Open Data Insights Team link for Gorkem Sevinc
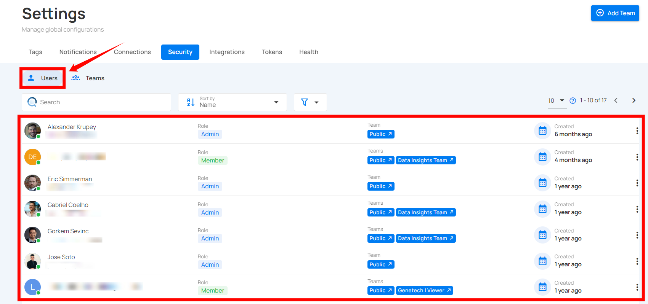This screenshot has width=648, height=304. (426, 238)
